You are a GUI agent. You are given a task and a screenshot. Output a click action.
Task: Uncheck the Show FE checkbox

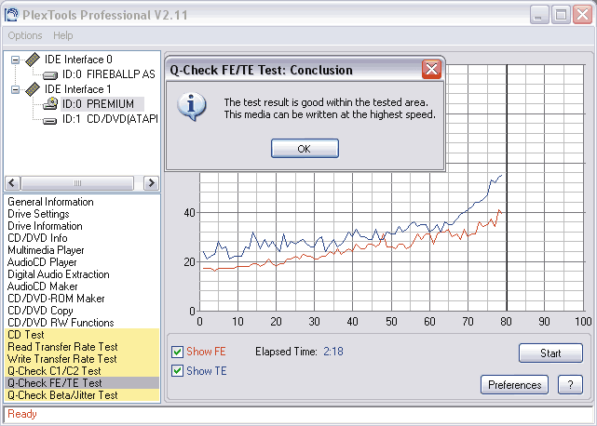pyautogui.click(x=178, y=352)
